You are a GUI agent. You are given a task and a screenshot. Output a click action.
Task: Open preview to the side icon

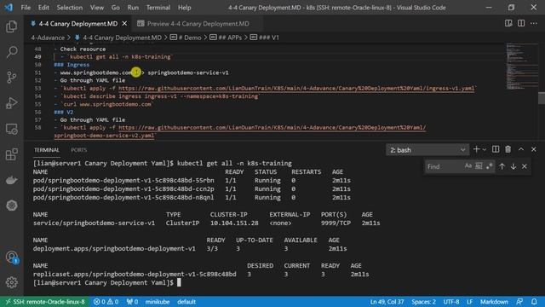(x=508, y=23)
